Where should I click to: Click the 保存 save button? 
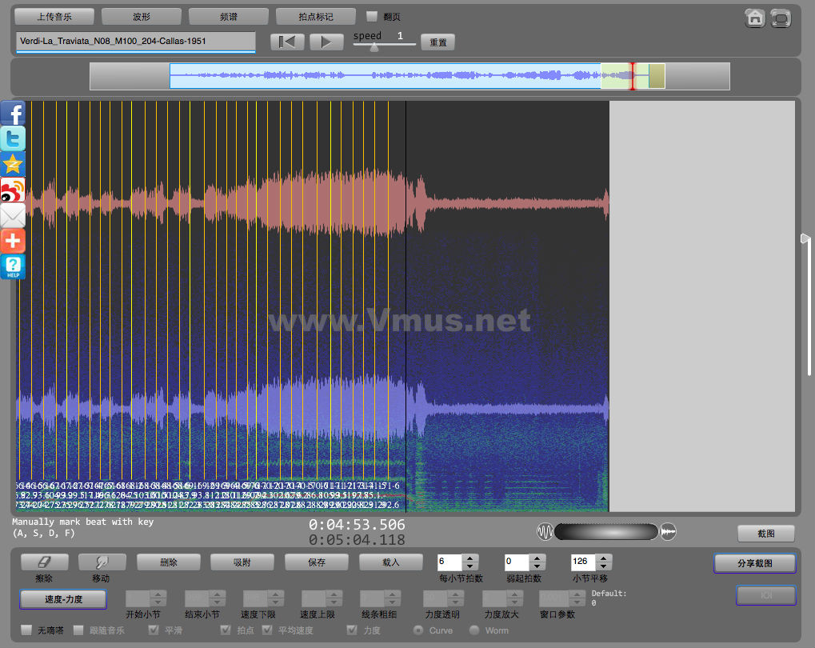coord(317,562)
